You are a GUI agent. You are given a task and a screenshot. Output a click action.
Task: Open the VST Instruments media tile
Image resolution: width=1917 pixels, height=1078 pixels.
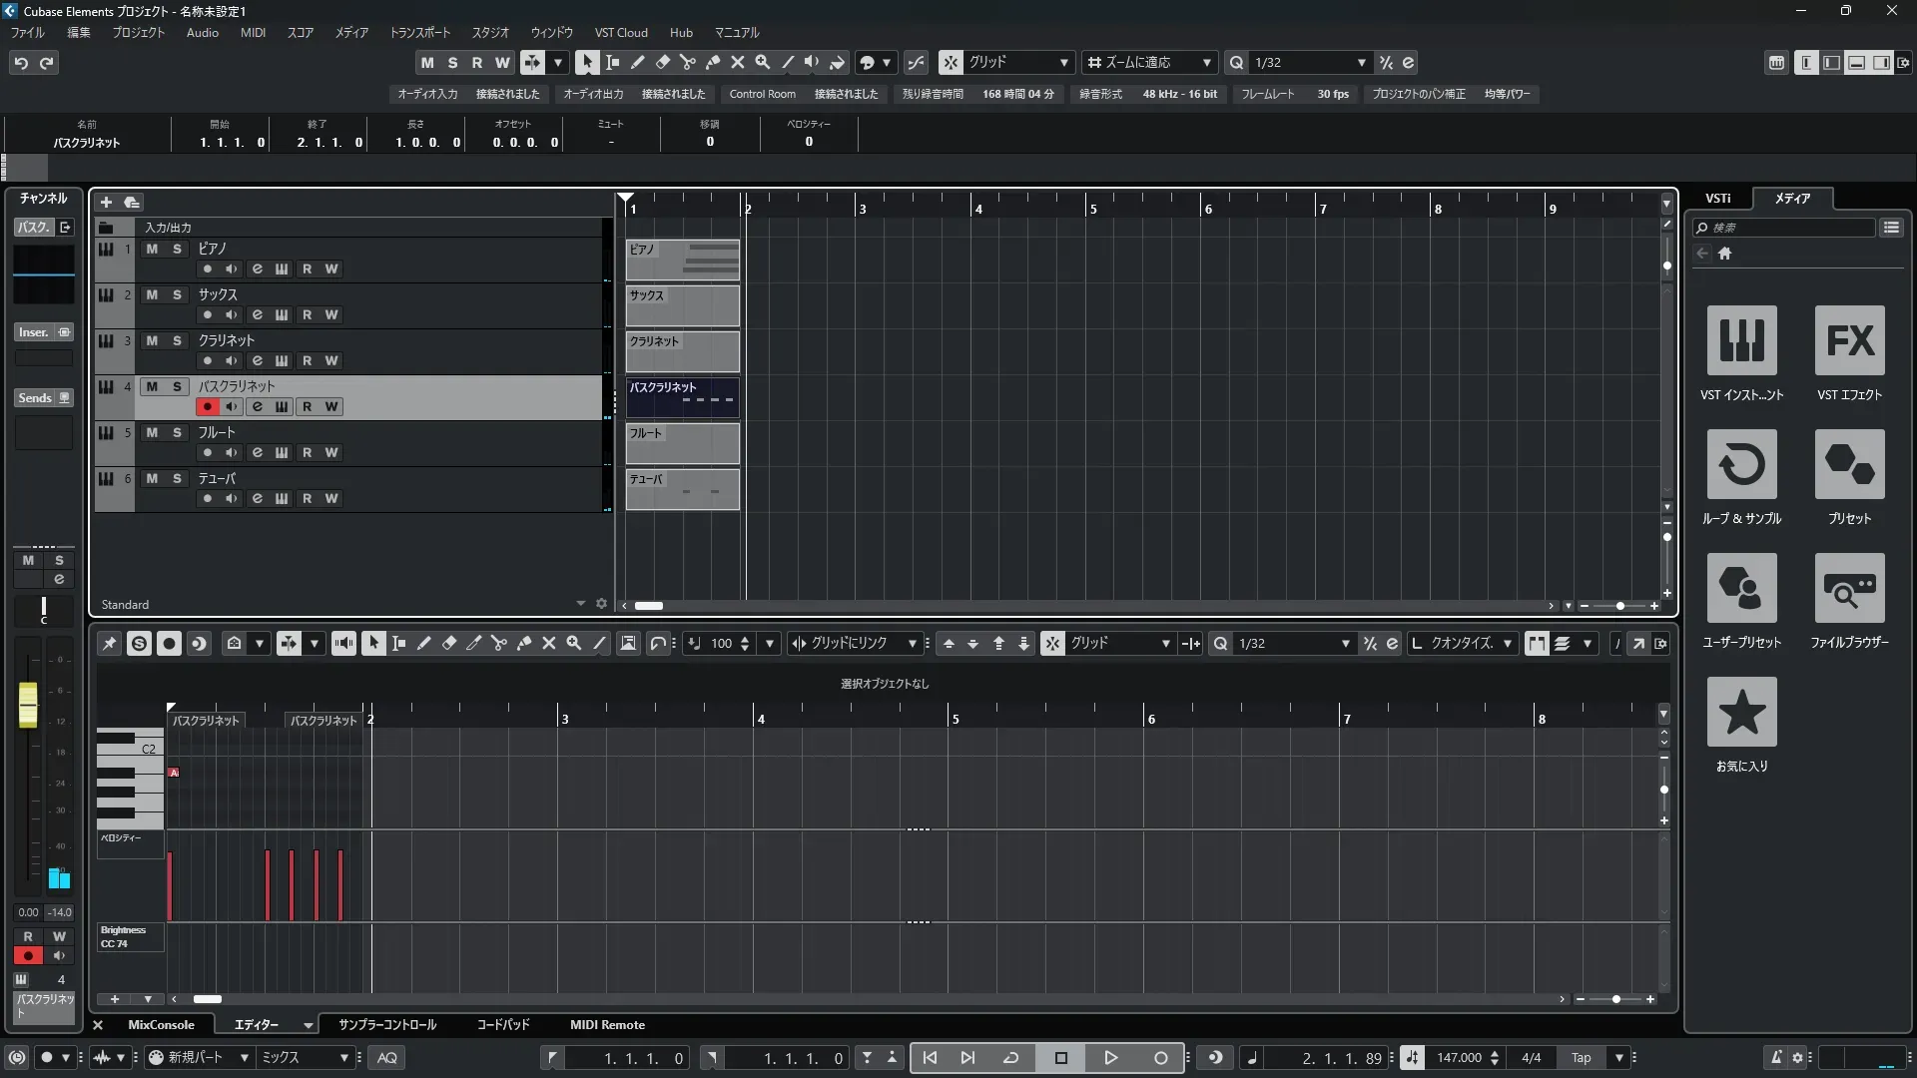[x=1741, y=341]
